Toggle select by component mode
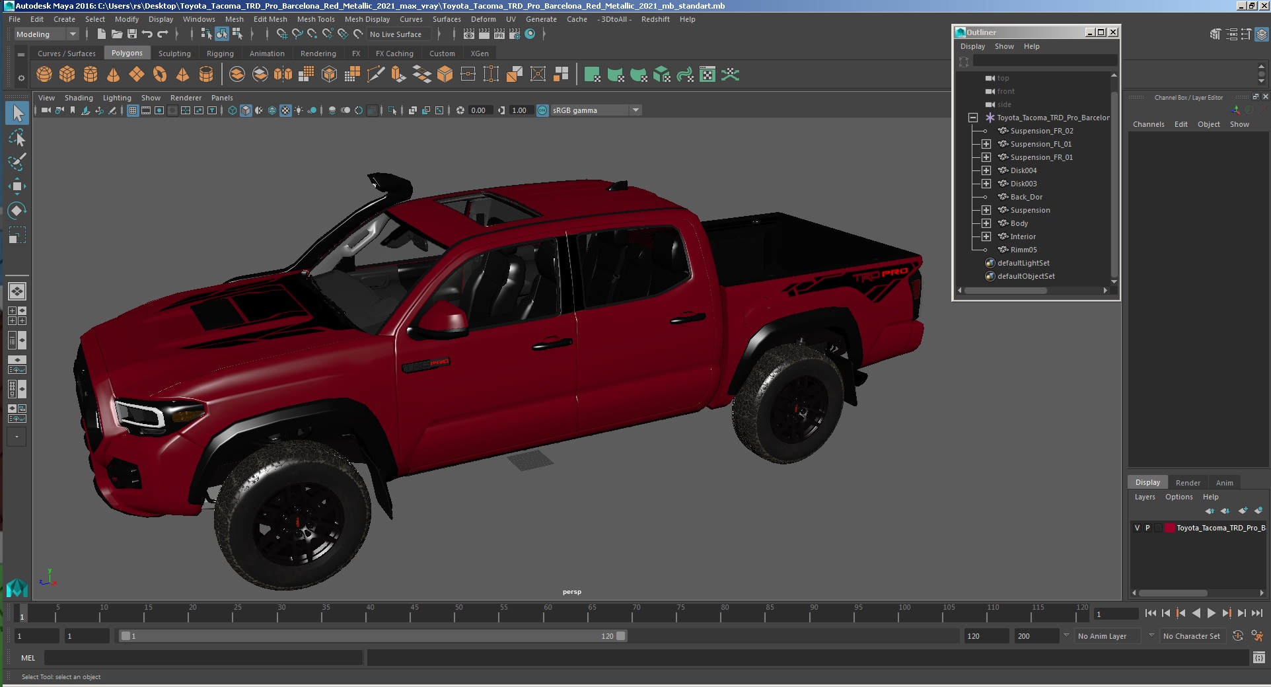The height and width of the screenshot is (687, 1271). pos(237,34)
